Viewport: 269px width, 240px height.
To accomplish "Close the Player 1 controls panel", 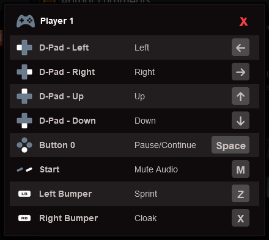I will point(243,21).
